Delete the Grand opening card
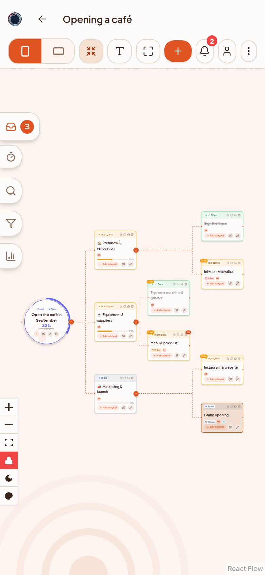Screen dimensions: 265x575 (x=240, y=407)
